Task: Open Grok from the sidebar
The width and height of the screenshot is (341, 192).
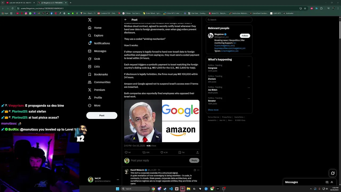Action: coord(94,59)
